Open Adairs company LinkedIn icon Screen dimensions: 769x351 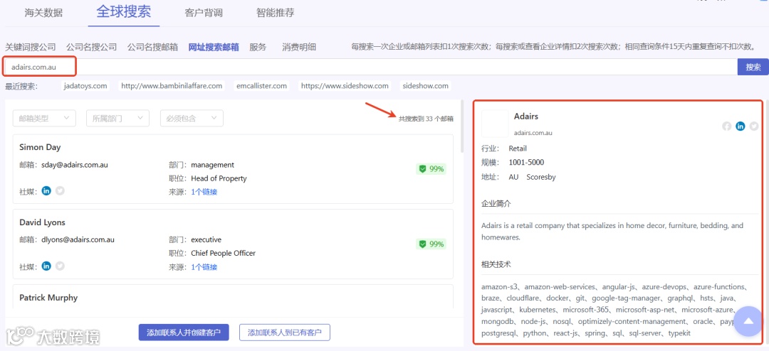point(741,126)
